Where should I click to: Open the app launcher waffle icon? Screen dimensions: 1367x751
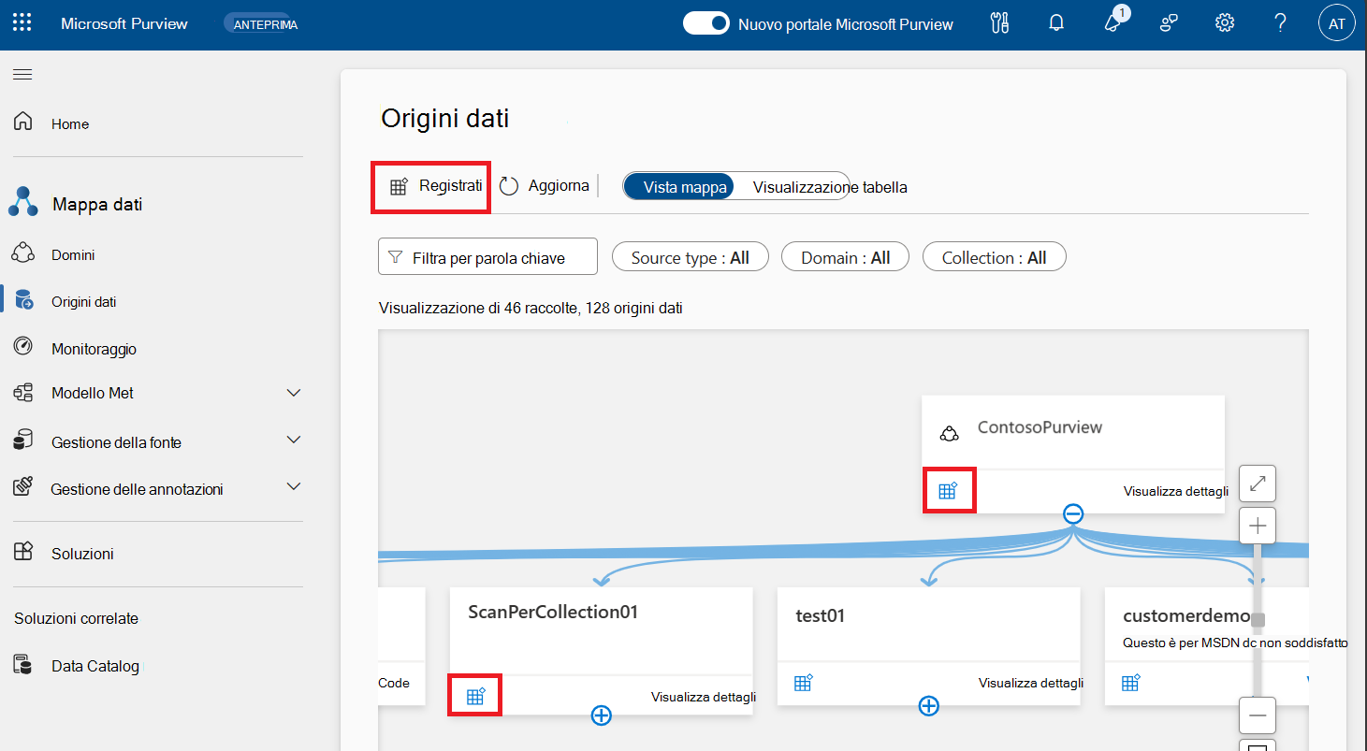(22, 23)
